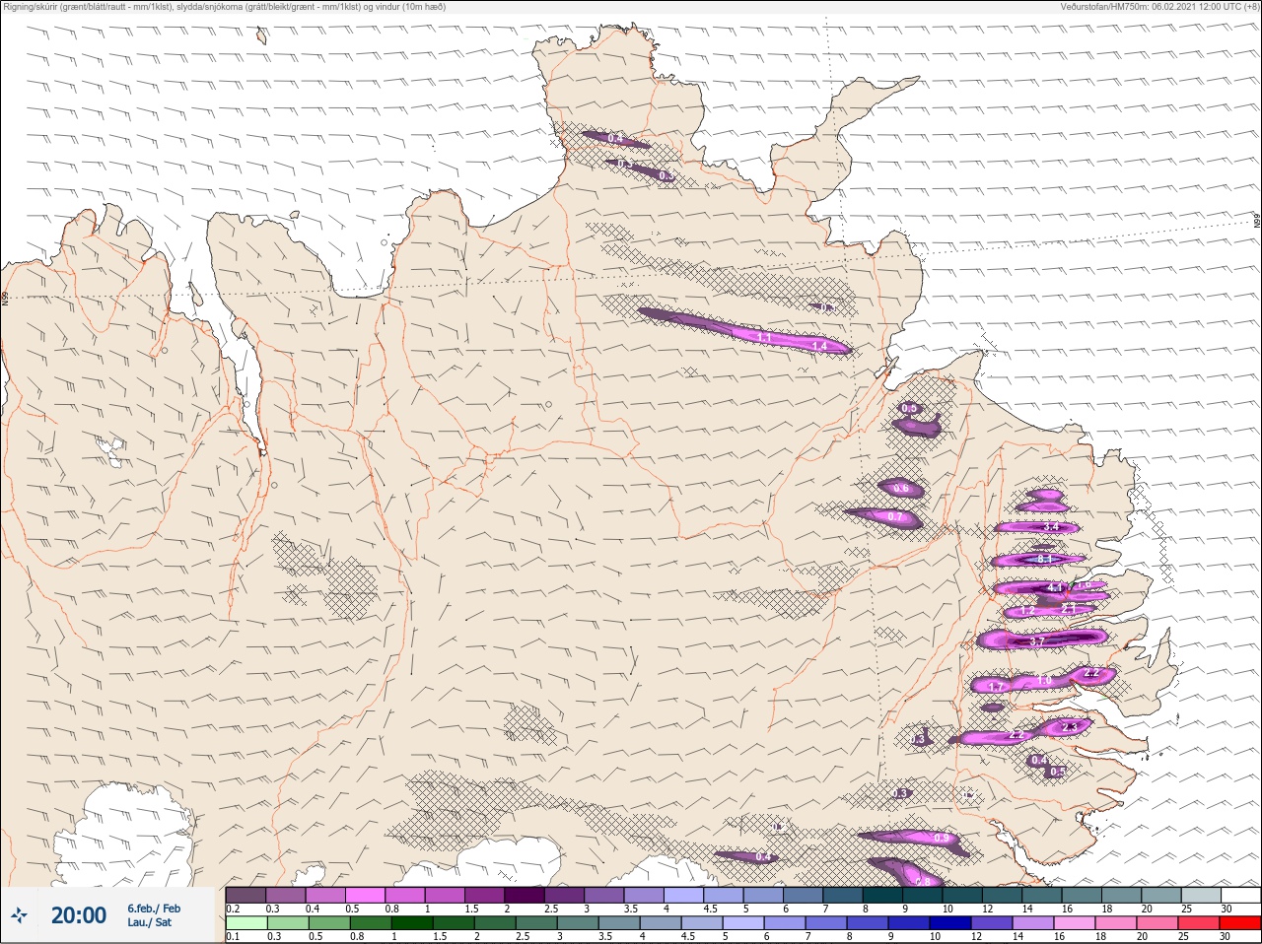Click the 4.1 precipitation value on the map
Screen dimensions: 1262x944
1055,587
